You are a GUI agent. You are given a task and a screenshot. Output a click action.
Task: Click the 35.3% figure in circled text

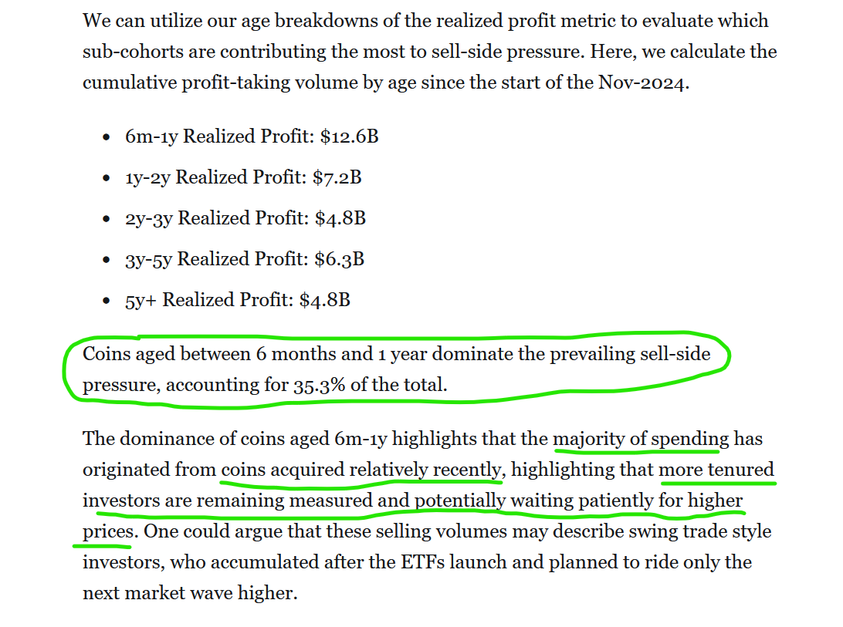point(320,386)
